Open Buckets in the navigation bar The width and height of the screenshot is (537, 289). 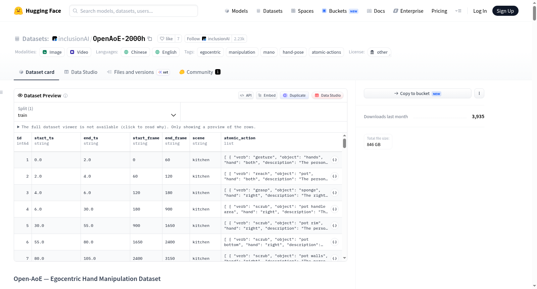pyautogui.click(x=340, y=11)
